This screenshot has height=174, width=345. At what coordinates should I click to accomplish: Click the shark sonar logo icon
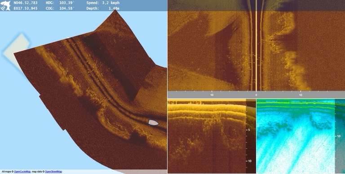coord(5,6)
